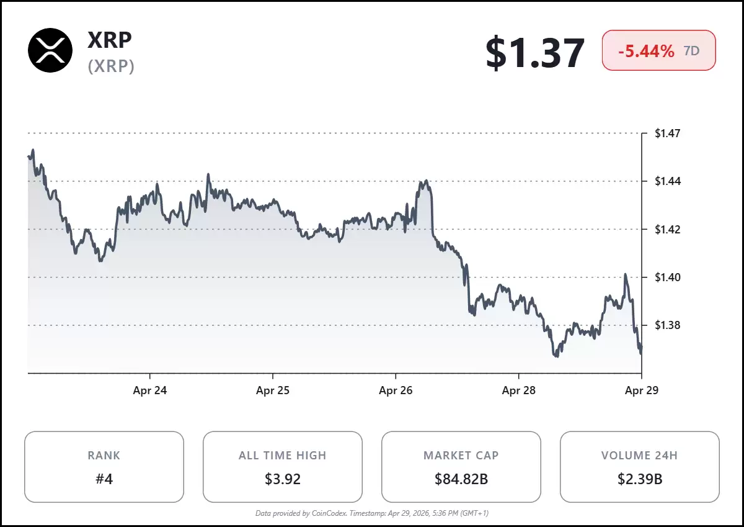
Task: Click the Apr 24 date marker
Action: (150, 390)
